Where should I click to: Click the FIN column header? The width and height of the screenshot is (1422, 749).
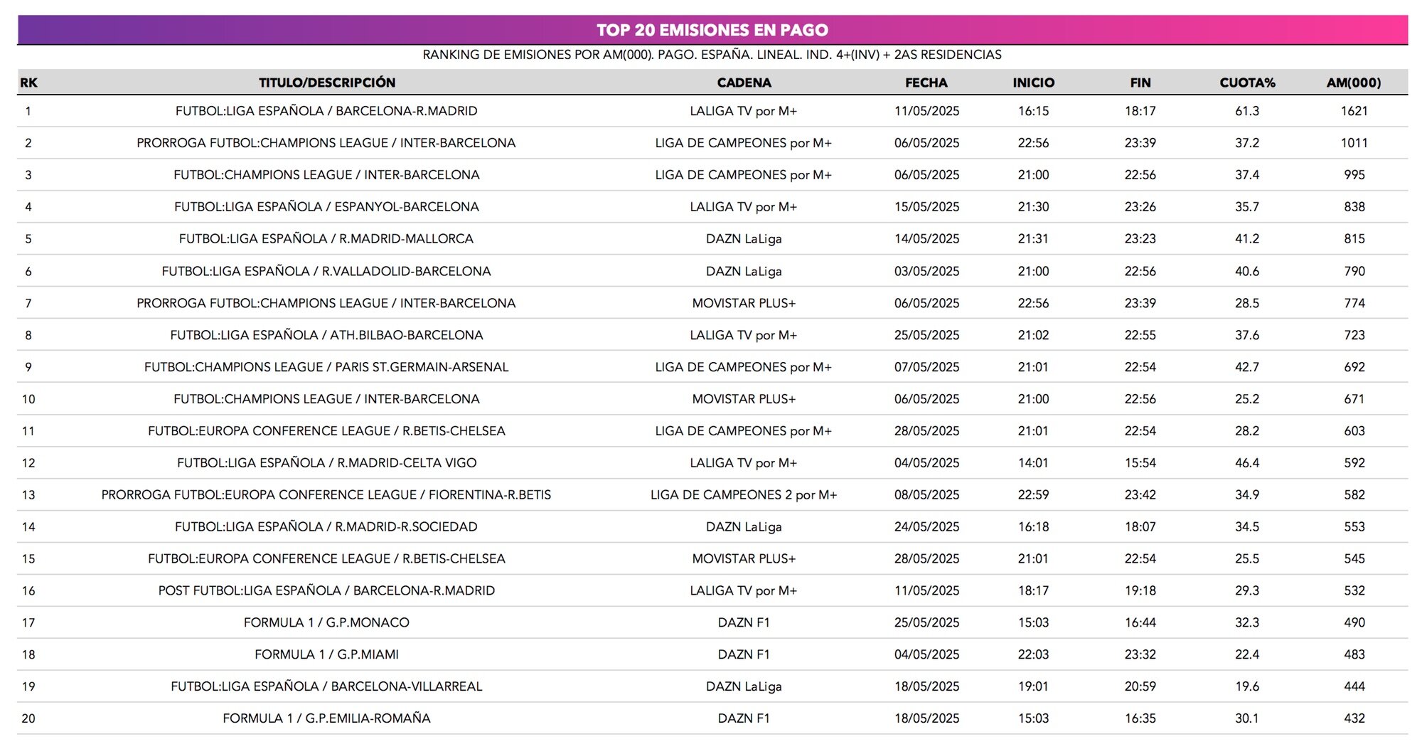pyautogui.click(x=1140, y=83)
